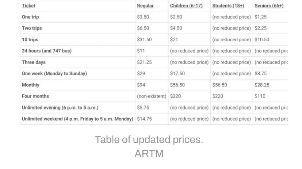Click the Seniors (65+) header
Screen dimensions: 302x169
tap(269, 6)
